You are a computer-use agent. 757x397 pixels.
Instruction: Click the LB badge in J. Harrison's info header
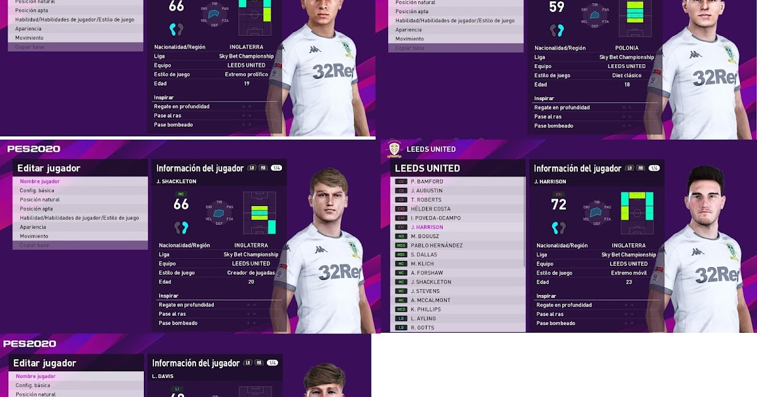coord(630,168)
